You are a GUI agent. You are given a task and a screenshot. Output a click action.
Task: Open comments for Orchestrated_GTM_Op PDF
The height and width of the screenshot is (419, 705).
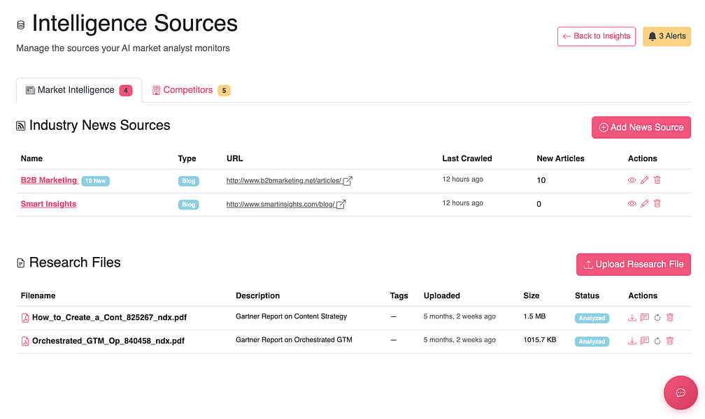pyautogui.click(x=644, y=341)
